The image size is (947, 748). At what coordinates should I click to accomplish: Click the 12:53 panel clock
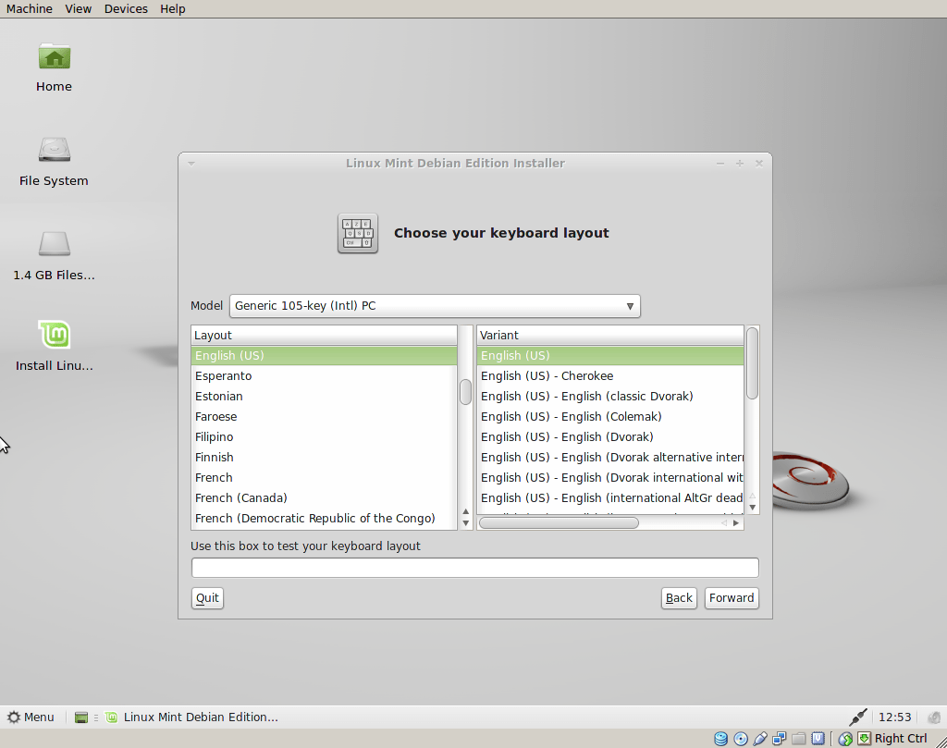pyautogui.click(x=894, y=717)
